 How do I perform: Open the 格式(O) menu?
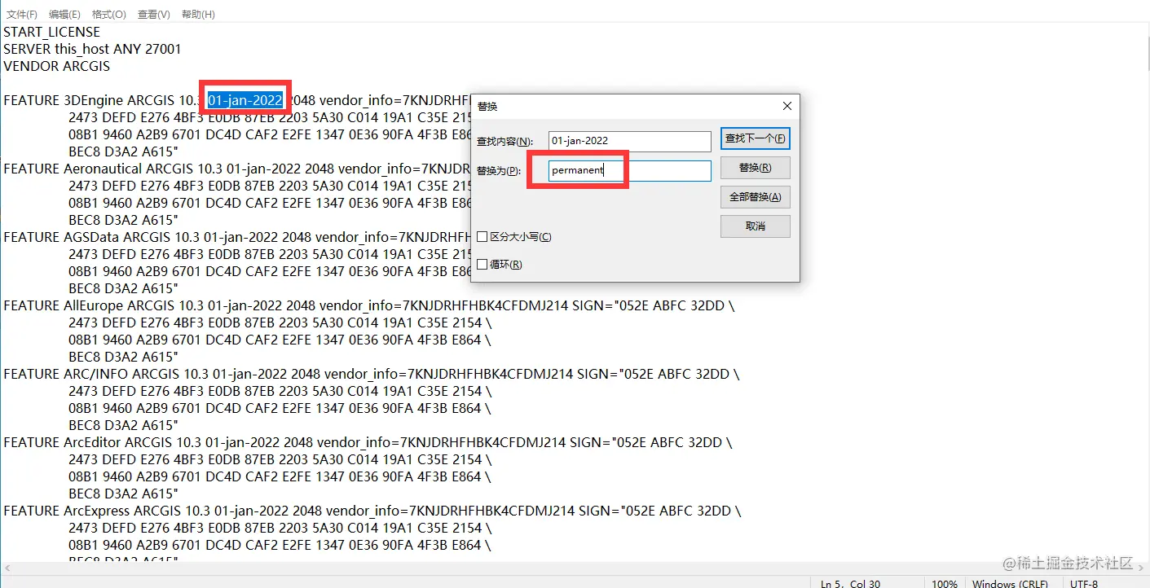pos(109,15)
